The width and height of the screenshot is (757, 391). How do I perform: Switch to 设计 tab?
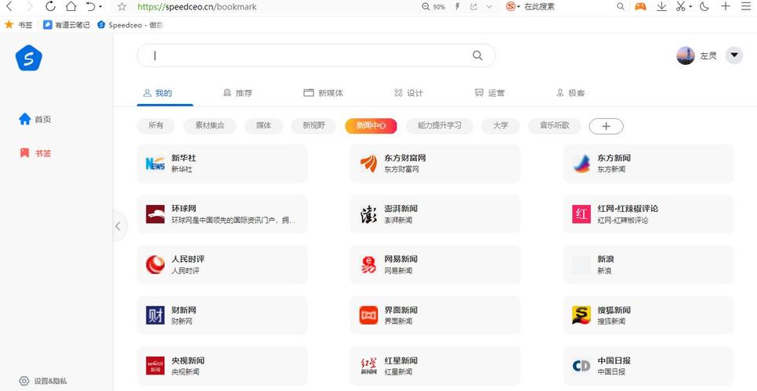(408, 93)
